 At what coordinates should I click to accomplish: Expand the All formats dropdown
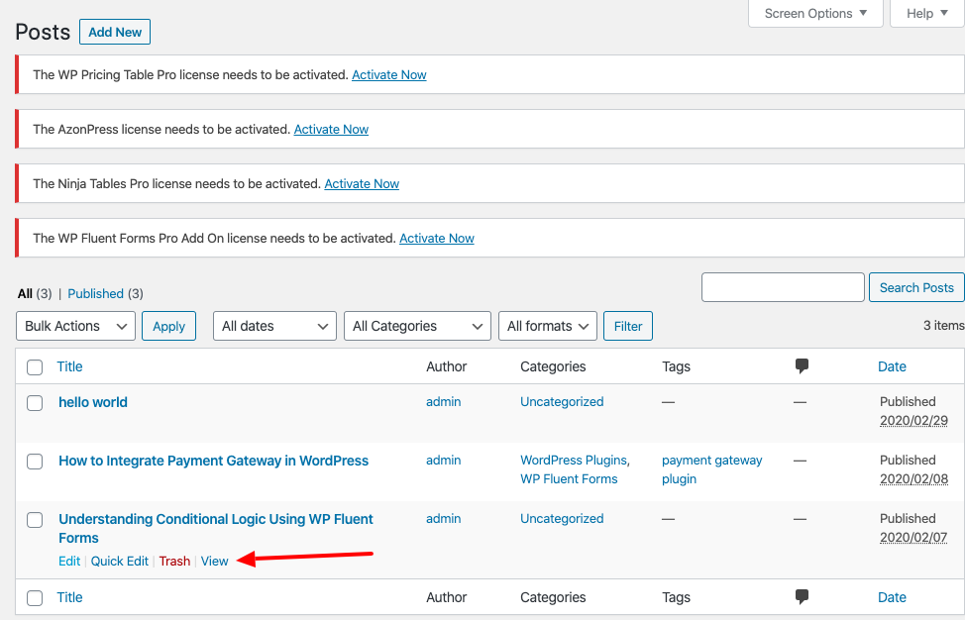548,326
